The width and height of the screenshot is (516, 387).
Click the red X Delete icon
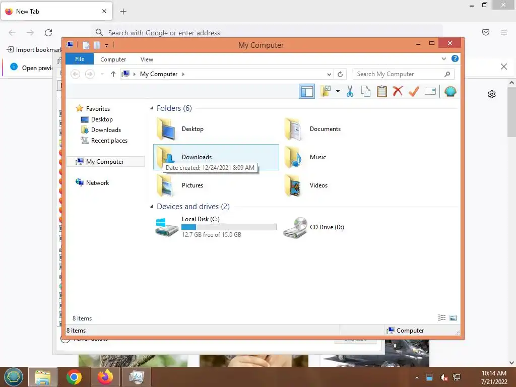398,91
